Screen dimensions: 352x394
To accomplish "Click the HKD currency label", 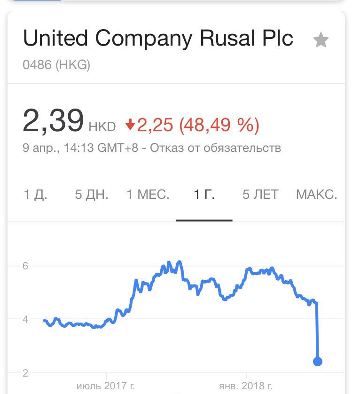I will 102,126.
